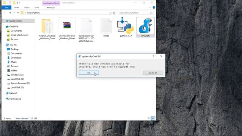The height and width of the screenshot is (136, 242).
Task: Click the MicroPython address bar path
Action: [34, 12]
